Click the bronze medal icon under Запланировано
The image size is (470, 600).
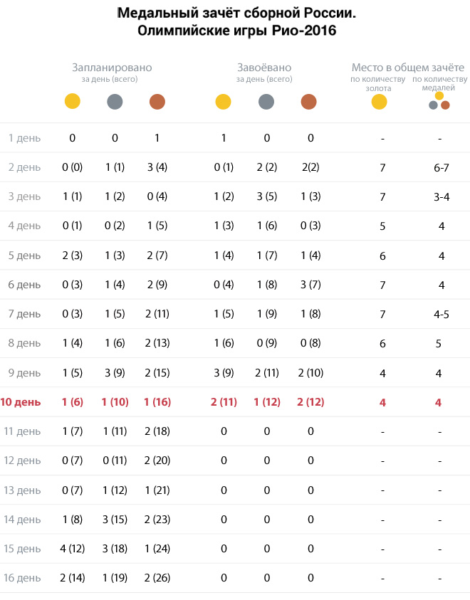tap(157, 101)
